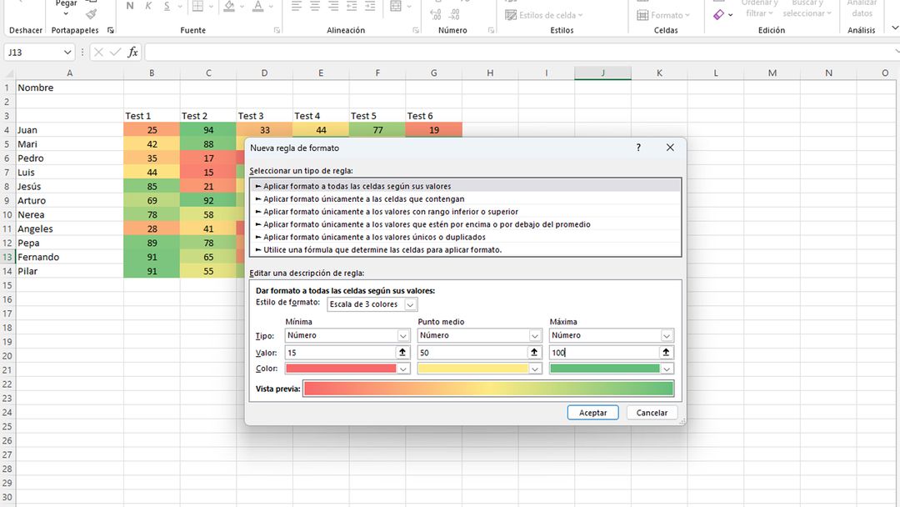This screenshot has width=900, height=507.
Task: Click the Aceptar button
Action: coord(592,412)
